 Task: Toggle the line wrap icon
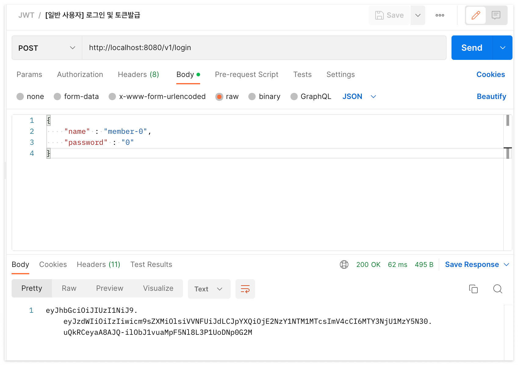click(245, 289)
